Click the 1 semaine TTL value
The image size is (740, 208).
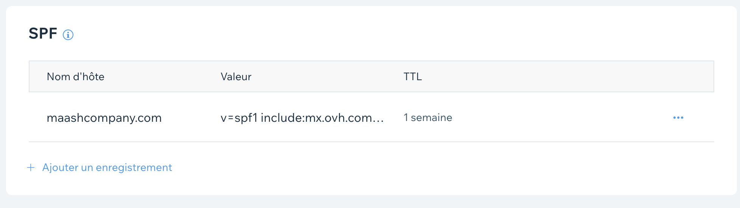coord(428,118)
